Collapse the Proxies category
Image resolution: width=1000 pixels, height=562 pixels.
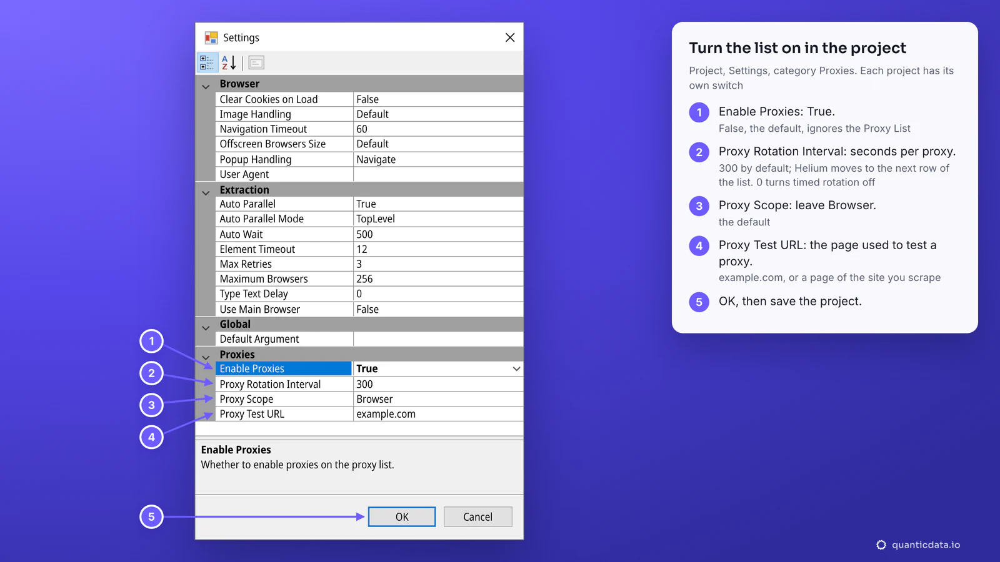(x=206, y=358)
